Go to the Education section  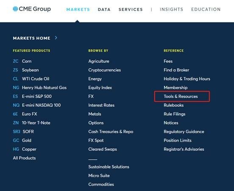tap(206, 9)
